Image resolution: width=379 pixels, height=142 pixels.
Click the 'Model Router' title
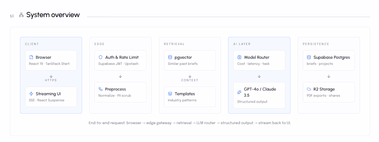click(x=257, y=57)
